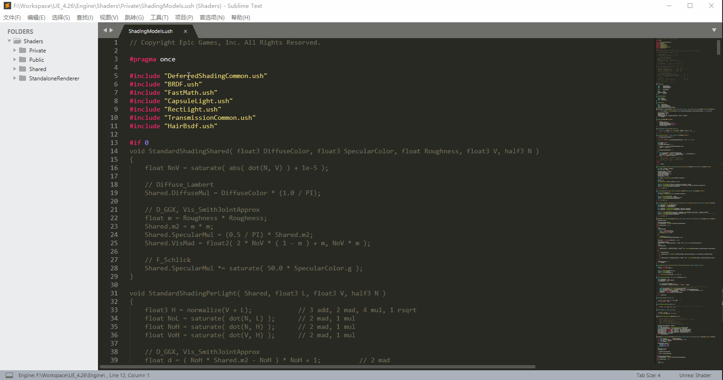The height and width of the screenshot is (380, 723).
Task: Open the tab list dropdown arrow
Action: 714,30
